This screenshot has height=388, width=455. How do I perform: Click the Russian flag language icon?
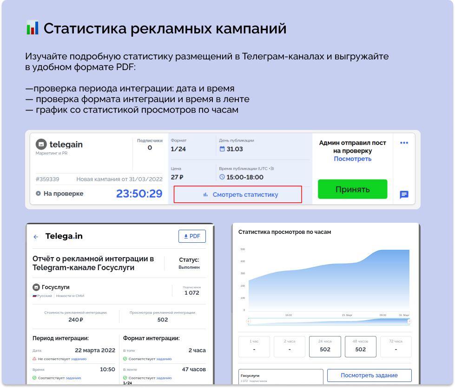pyautogui.click(x=34, y=296)
